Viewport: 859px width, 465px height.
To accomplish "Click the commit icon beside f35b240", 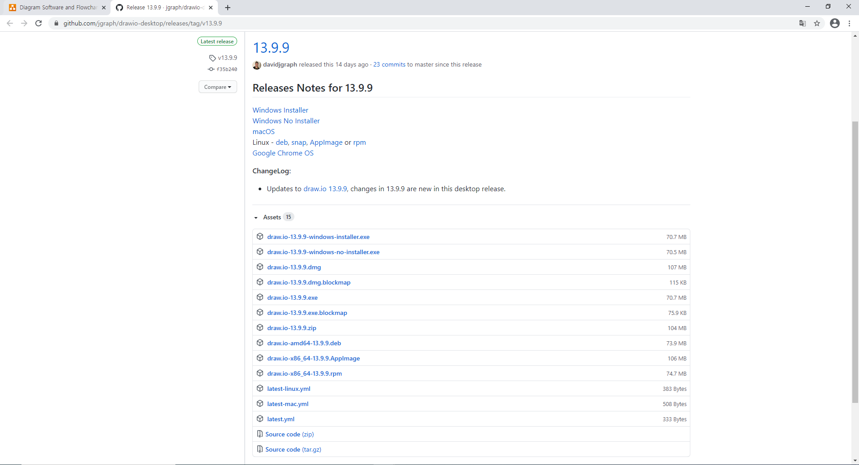I will (x=211, y=69).
